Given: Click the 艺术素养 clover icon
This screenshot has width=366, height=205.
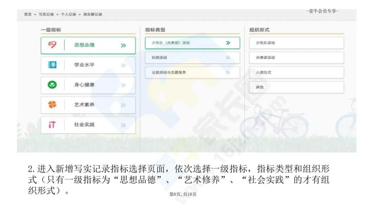Looking at the screenshot, I should (x=53, y=105).
